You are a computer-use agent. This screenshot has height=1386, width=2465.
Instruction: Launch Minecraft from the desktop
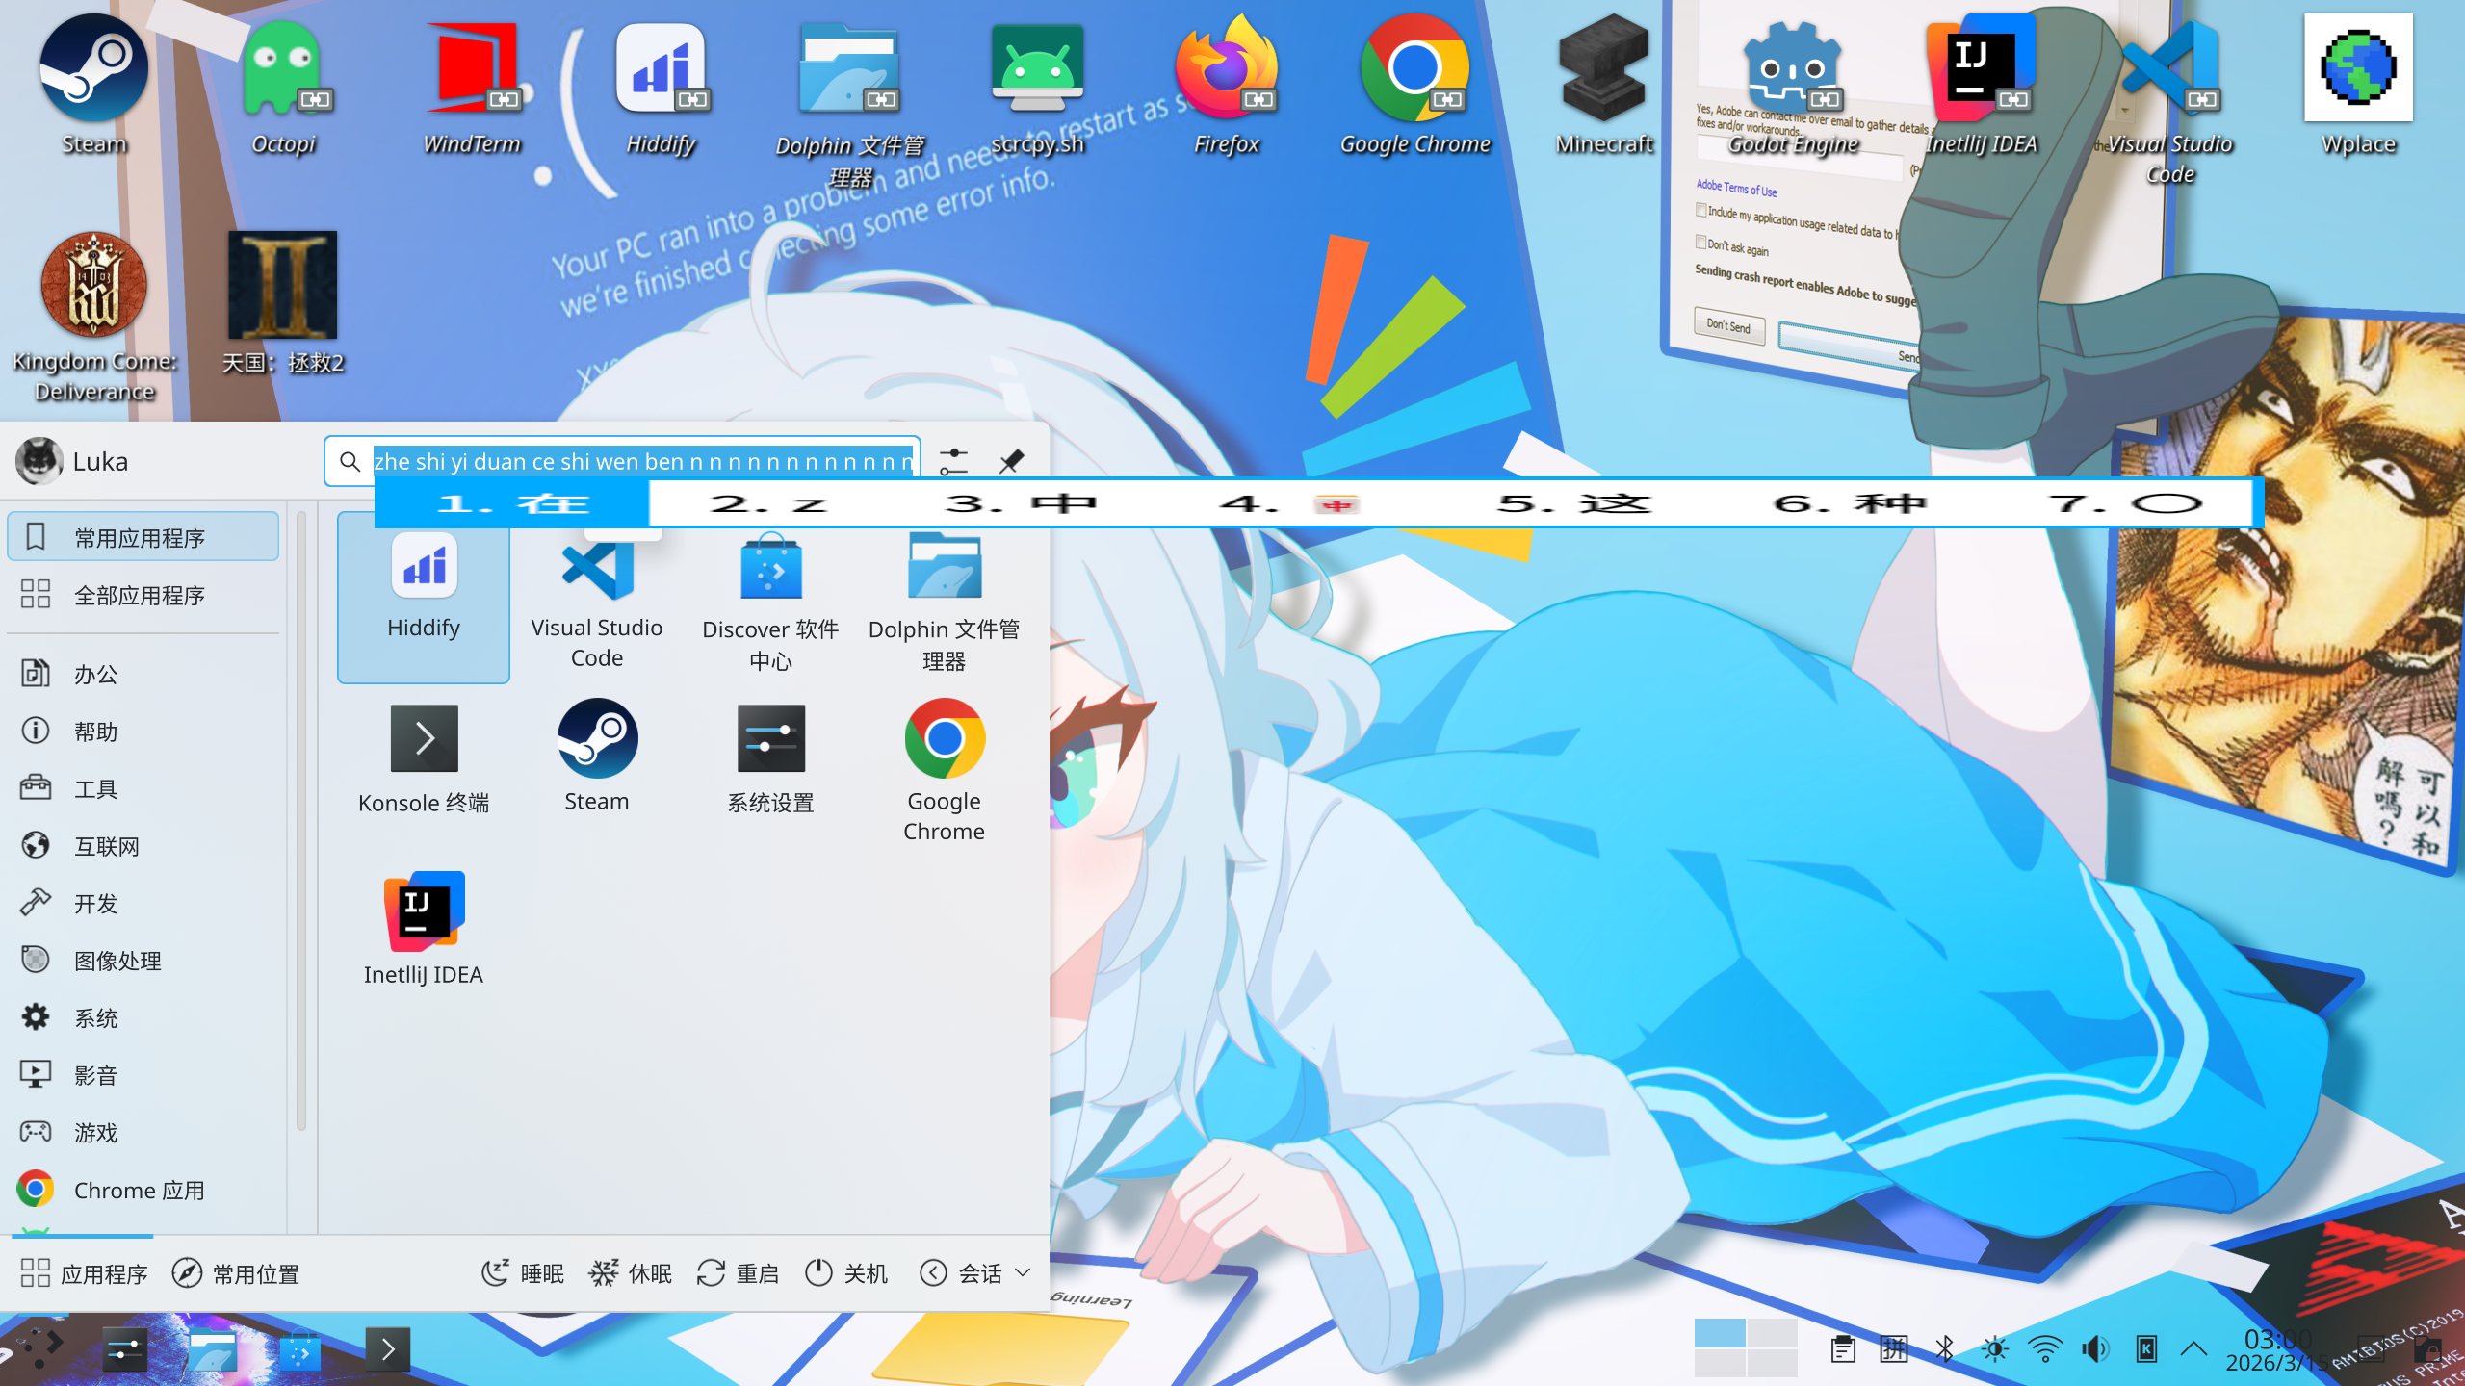[1603, 87]
